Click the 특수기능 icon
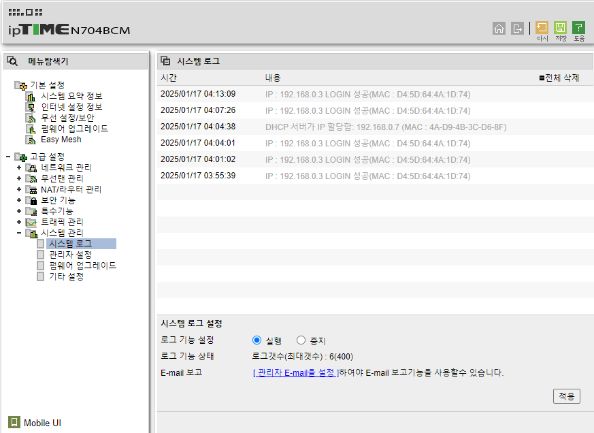Screen dimensions: 594x433 [x=31, y=211]
